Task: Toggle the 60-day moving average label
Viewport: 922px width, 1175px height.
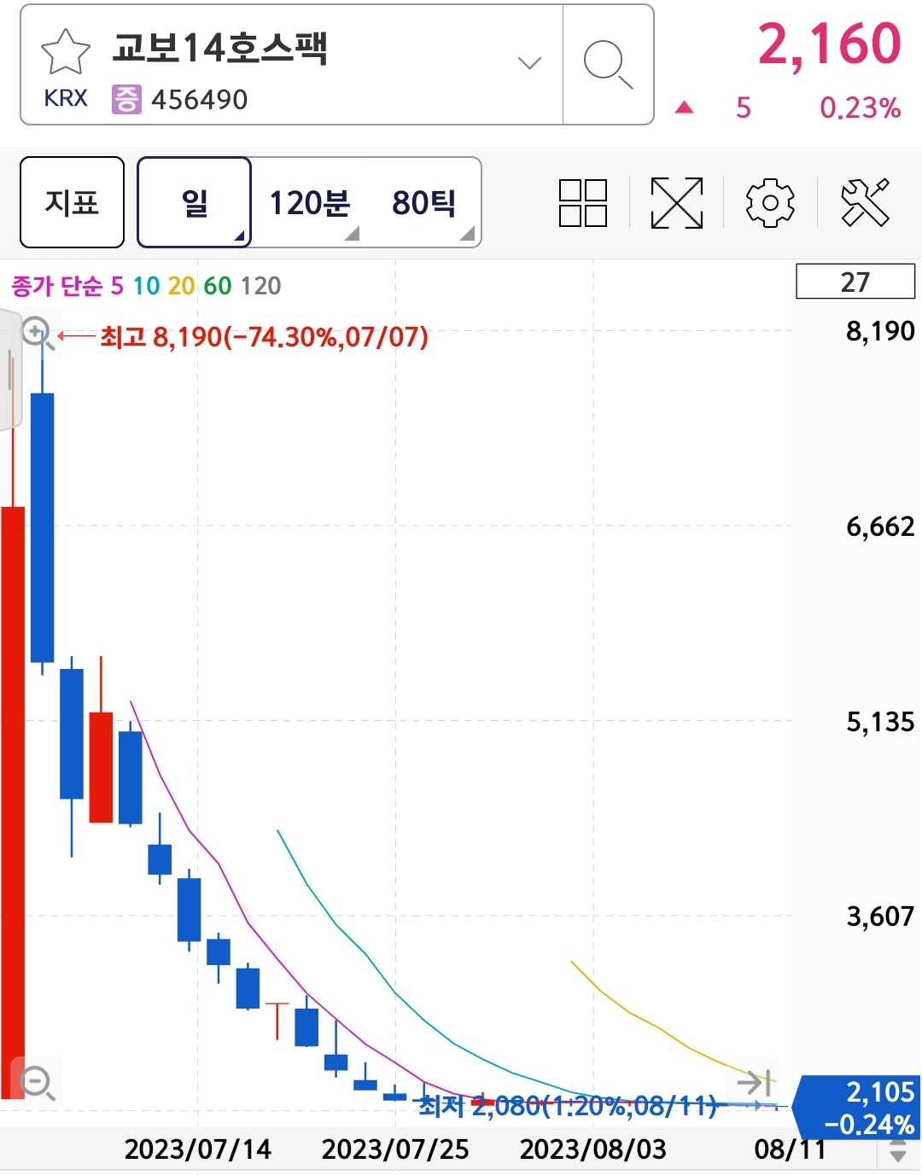Action: 218,286
